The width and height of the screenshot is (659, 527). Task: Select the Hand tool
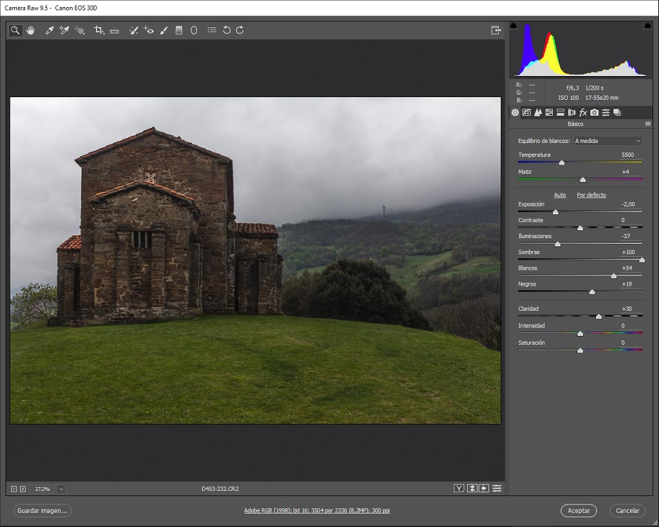30,30
